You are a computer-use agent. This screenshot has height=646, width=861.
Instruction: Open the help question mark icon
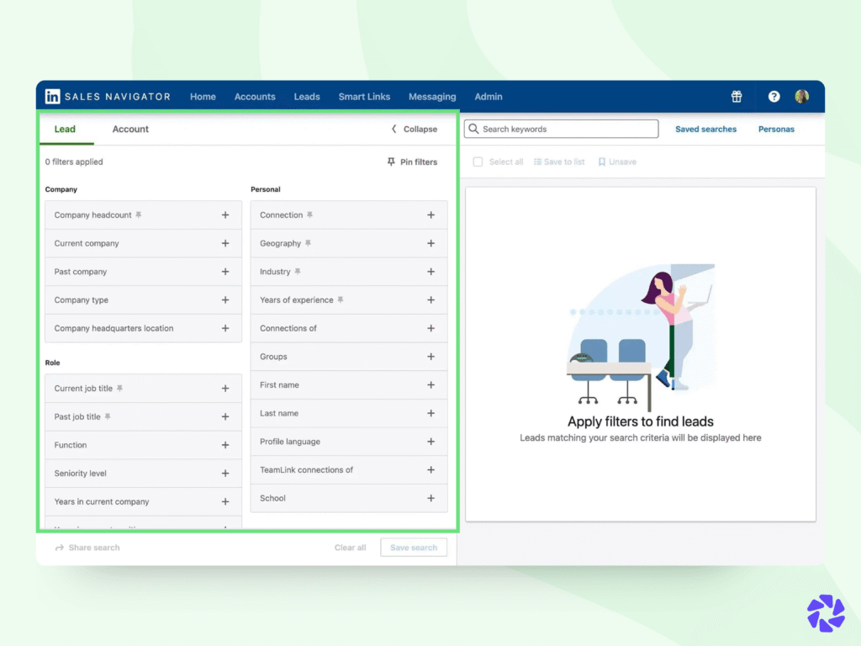(x=774, y=96)
